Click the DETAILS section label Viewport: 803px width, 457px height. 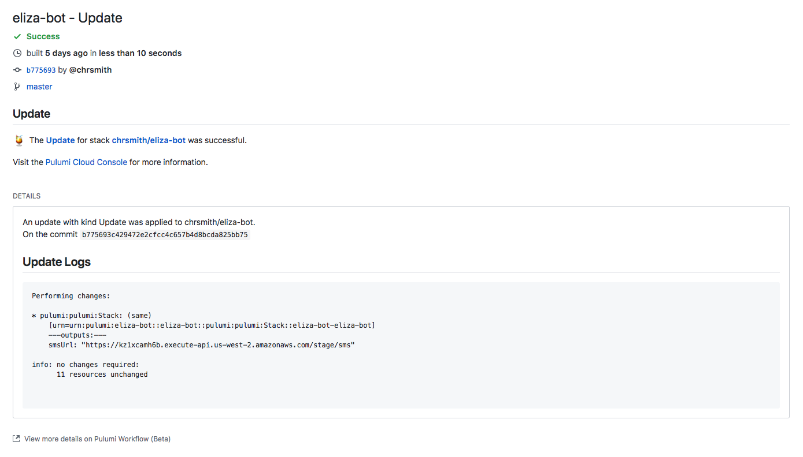point(27,196)
